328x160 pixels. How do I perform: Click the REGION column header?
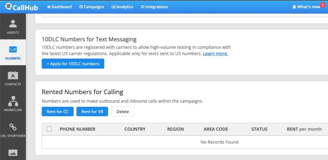pyautogui.click(x=176, y=129)
